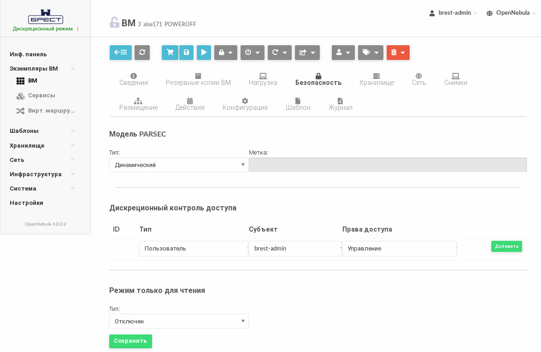This screenshot has height=352, width=541.
Task: Open the PARSEC model type dropdown
Action: pos(179,165)
